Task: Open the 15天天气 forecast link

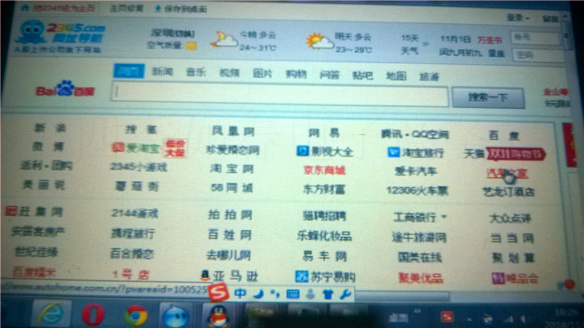Action: pos(409,44)
